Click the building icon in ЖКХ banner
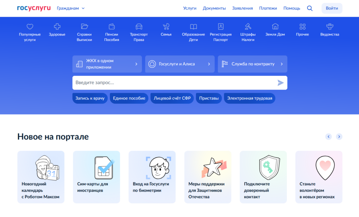Image resolution: width=359 pixels, height=217 pixels. (79, 64)
